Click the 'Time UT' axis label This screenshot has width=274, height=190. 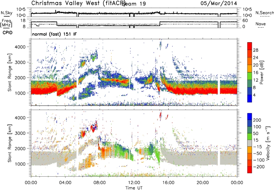pyautogui.click(x=134, y=188)
